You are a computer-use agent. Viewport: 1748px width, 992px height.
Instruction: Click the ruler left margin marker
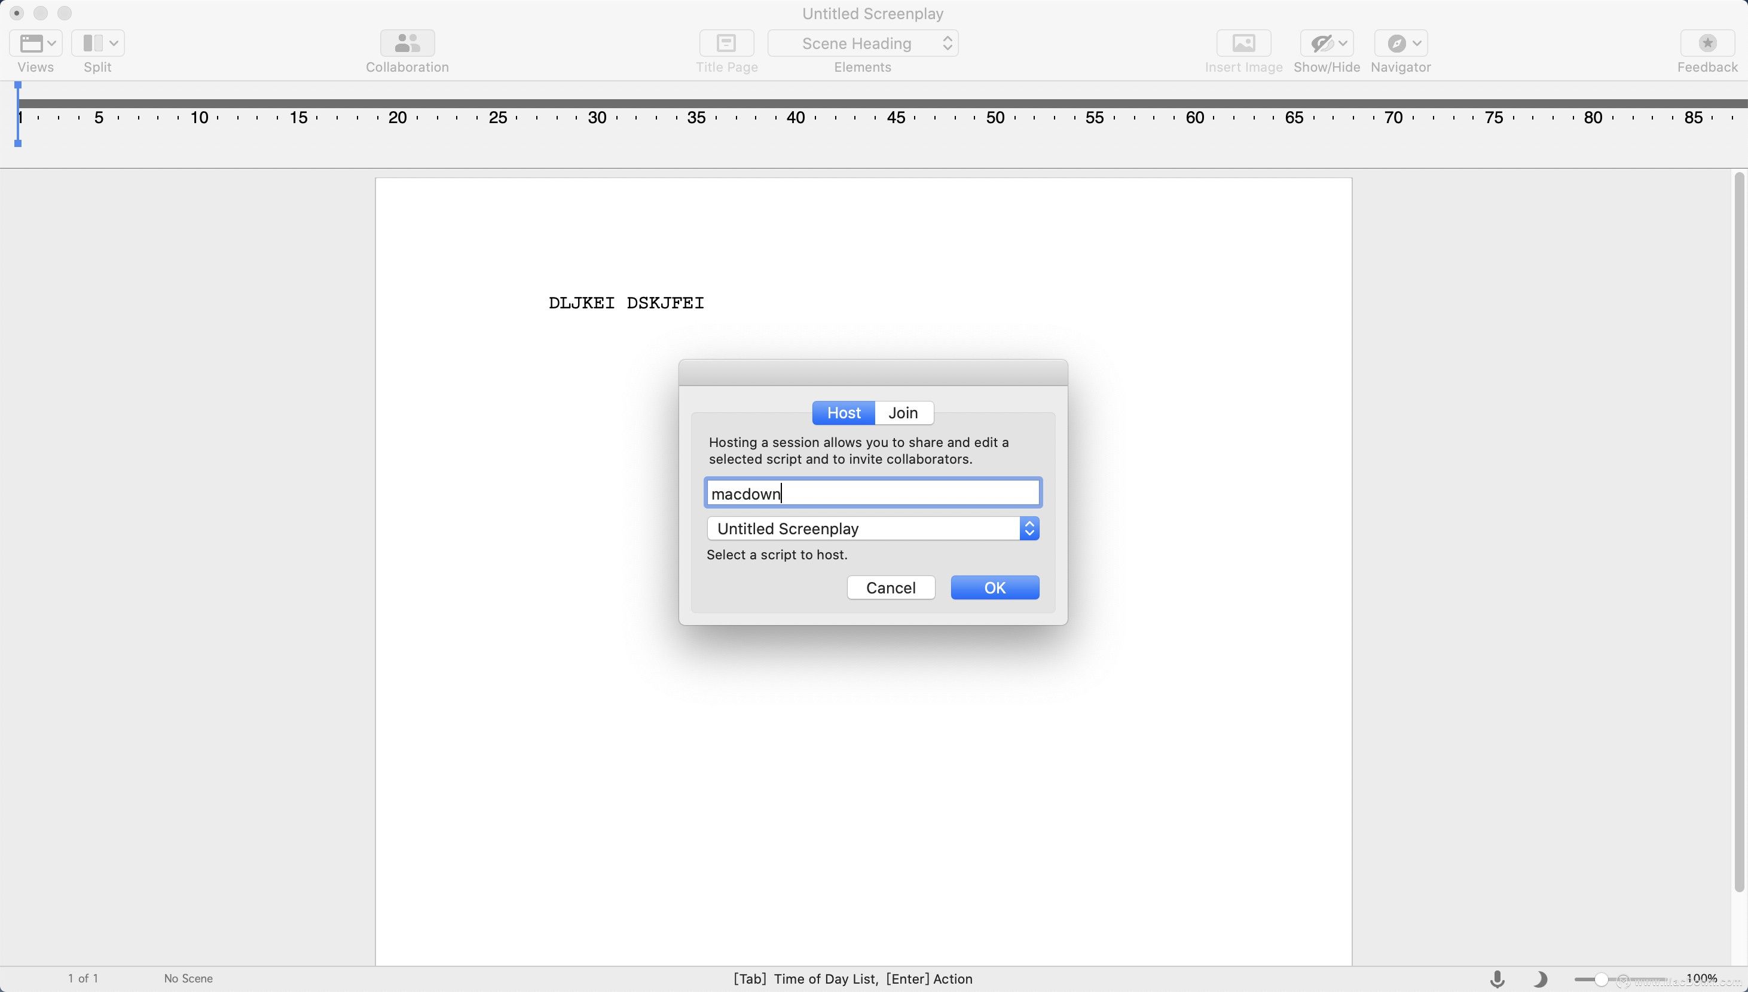click(x=18, y=115)
